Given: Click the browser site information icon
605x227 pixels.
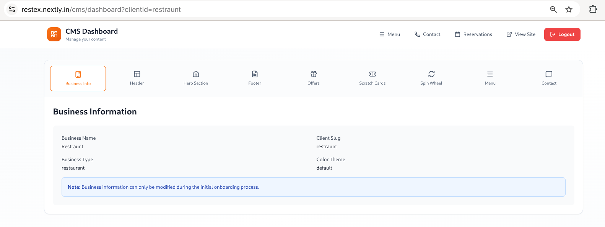Looking at the screenshot, I should coord(12,9).
